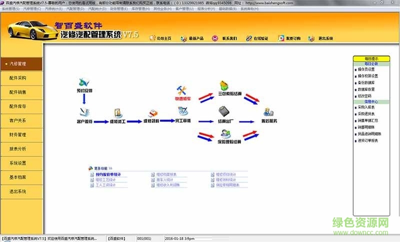Open the 完工审核 completion review icon
Screen dimensions: 400x242
point(182,112)
